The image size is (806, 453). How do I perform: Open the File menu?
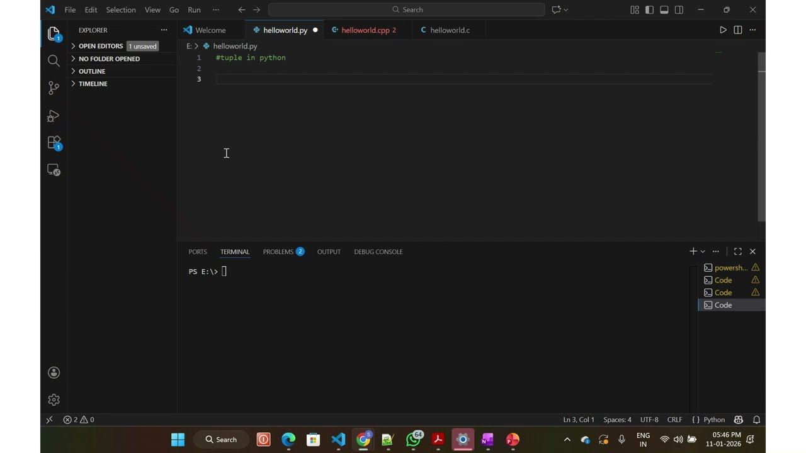[x=70, y=9]
